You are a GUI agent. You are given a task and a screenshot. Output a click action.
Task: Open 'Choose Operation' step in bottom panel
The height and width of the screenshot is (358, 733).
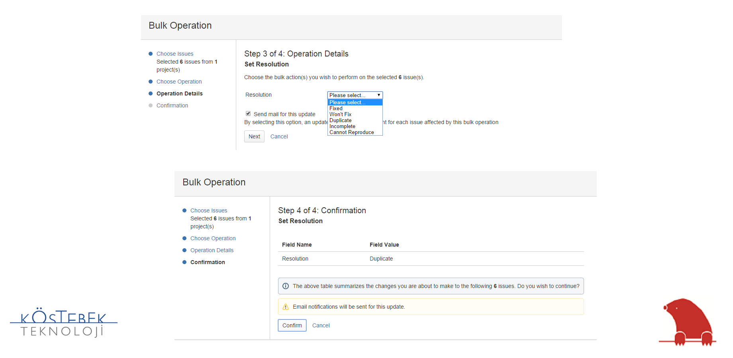click(x=213, y=238)
